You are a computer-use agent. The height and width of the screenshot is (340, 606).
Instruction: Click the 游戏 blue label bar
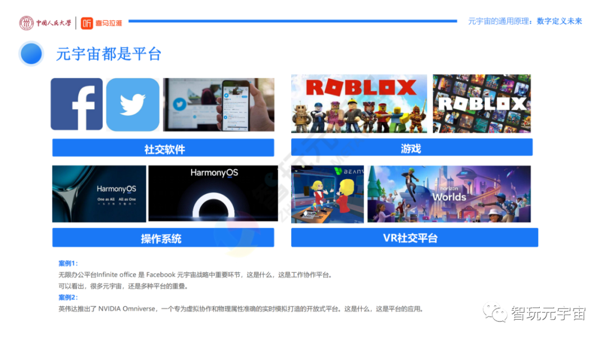coord(412,147)
